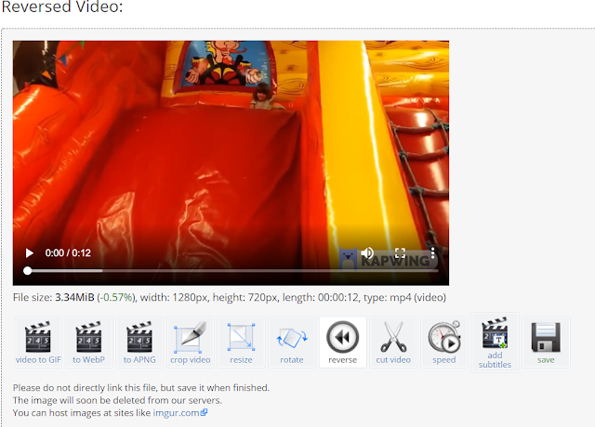Save the reversed video with floppy icon
The image size is (595, 427).
[546, 343]
